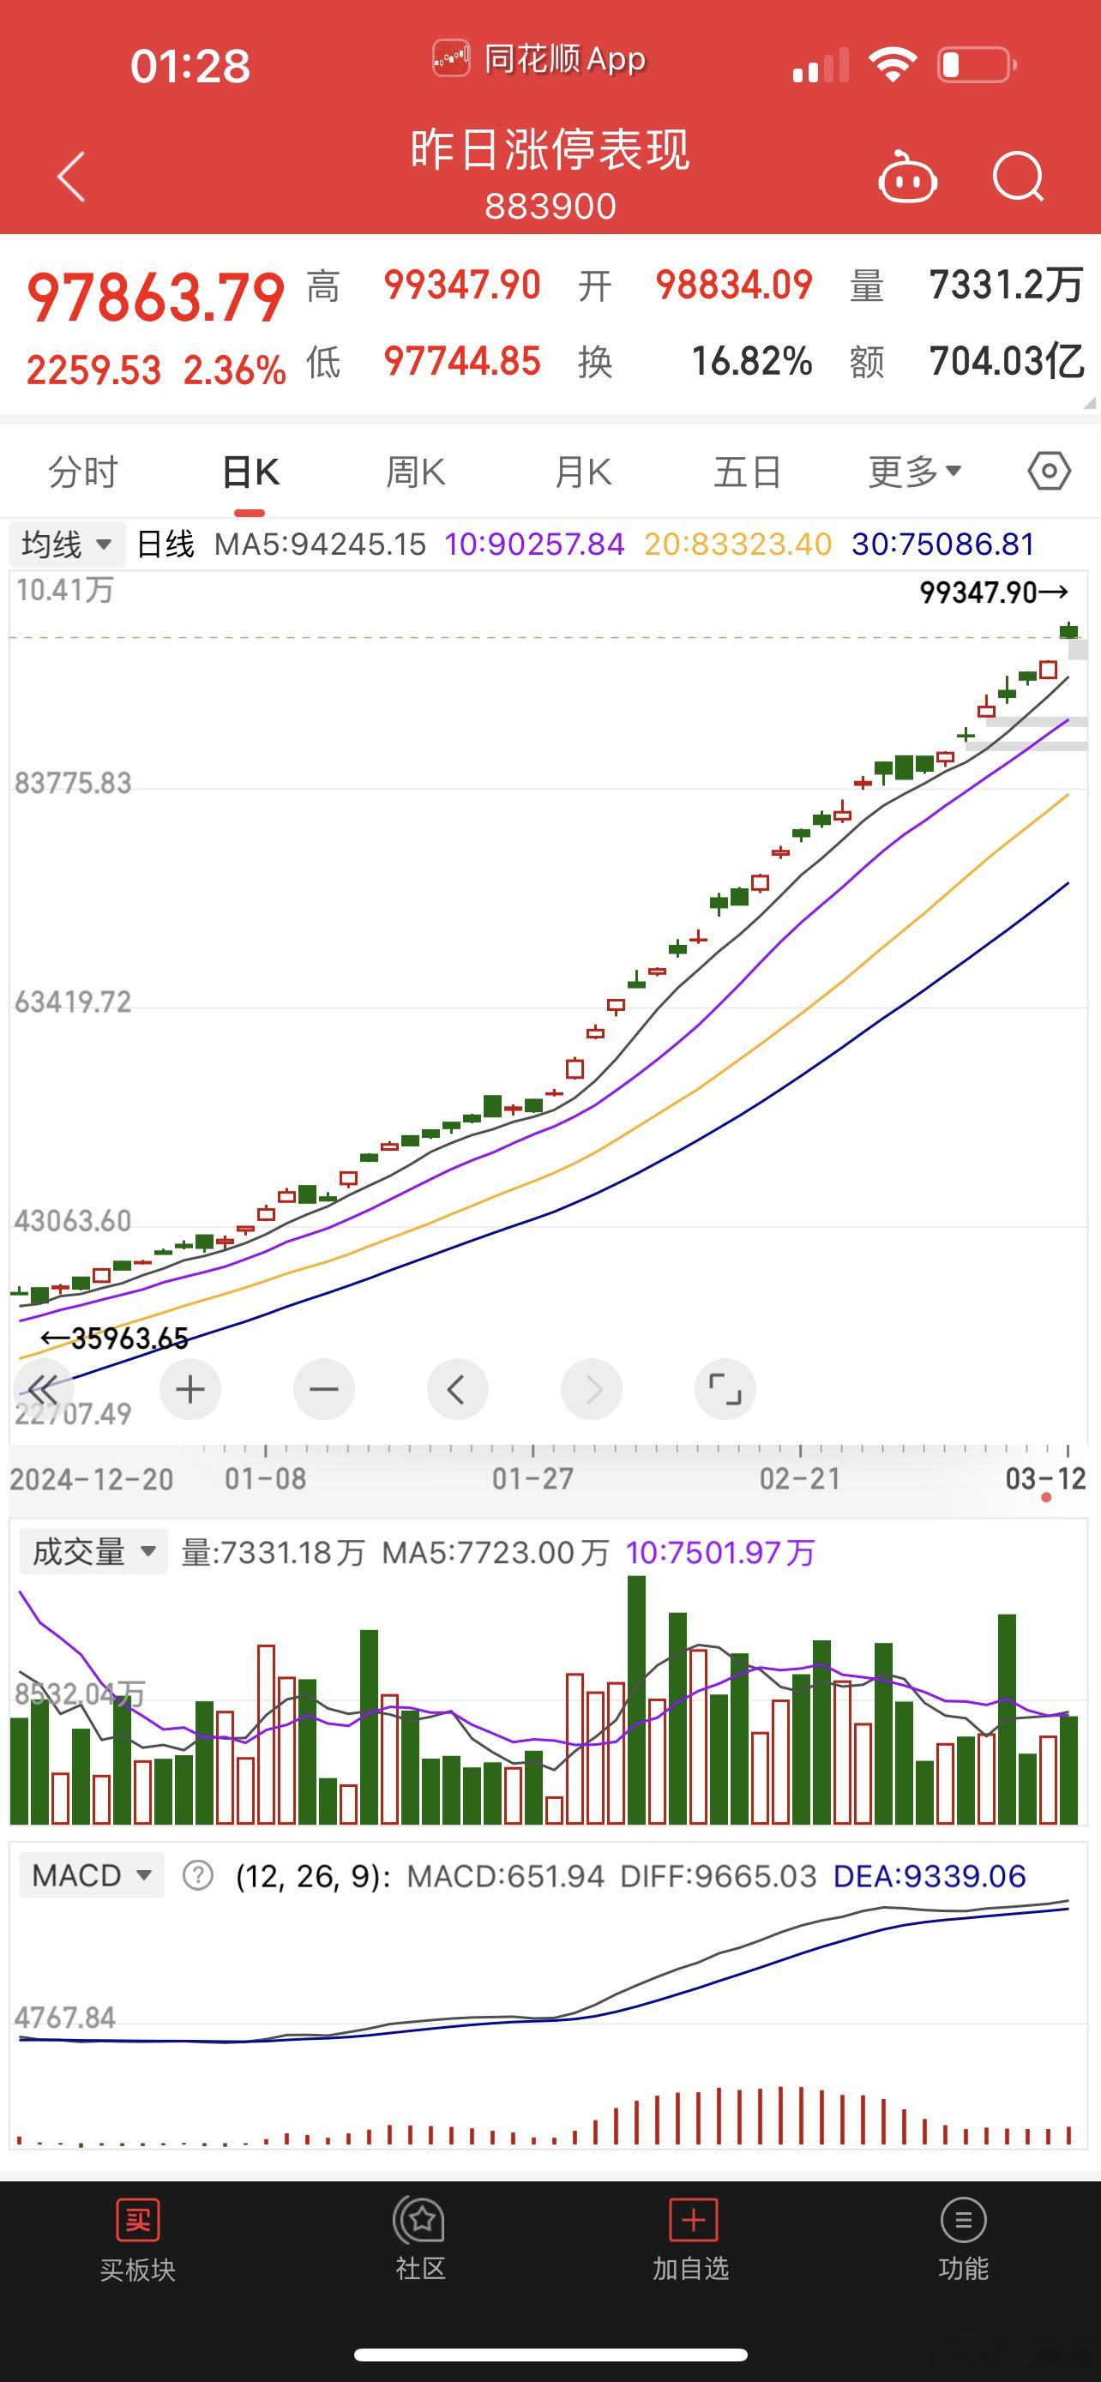Tap the change percent 2.36%

click(235, 370)
